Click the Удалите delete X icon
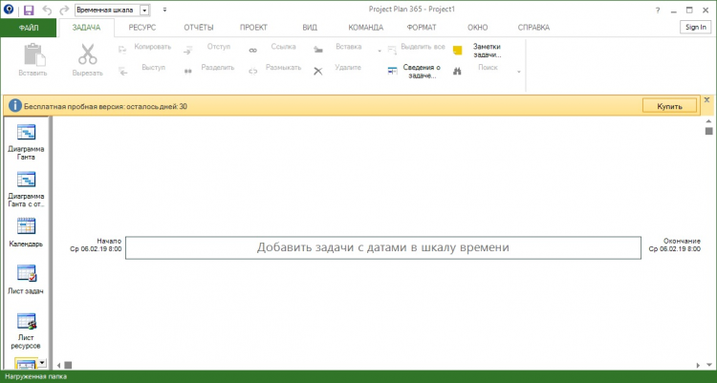Image resolution: width=717 pixels, height=383 pixels. coord(317,72)
